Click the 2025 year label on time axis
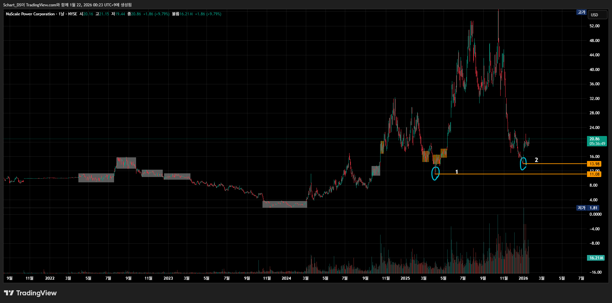This screenshot has height=303, width=612. pyautogui.click(x=405, y=278)
